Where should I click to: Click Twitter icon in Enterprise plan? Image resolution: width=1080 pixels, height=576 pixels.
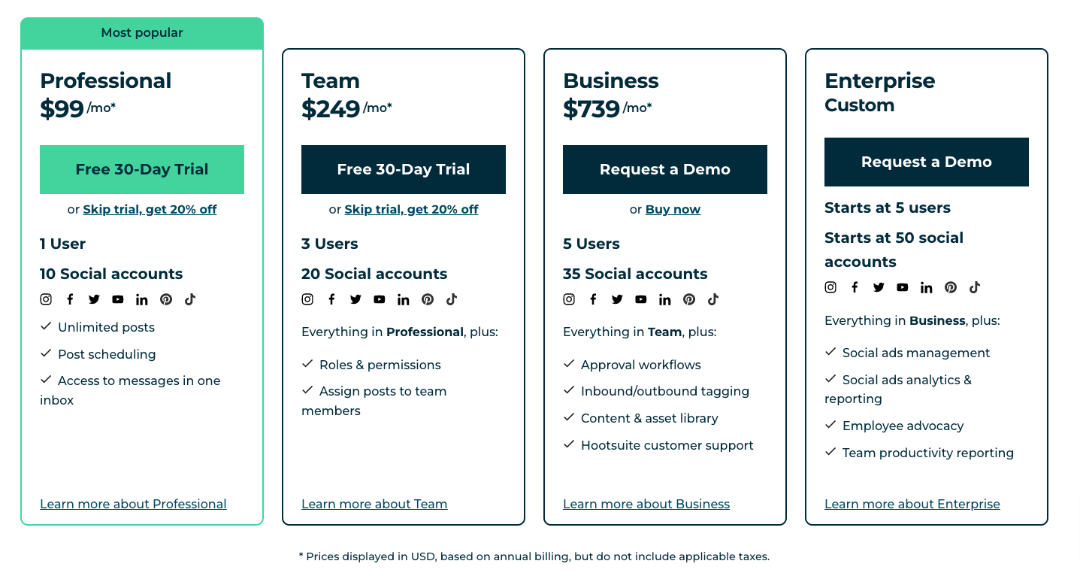point(879,287)
